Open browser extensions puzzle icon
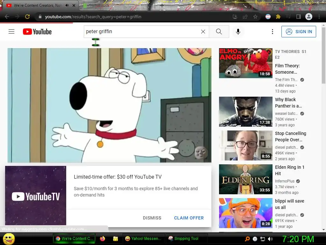The image size is (326, 245). pos(278,17)
